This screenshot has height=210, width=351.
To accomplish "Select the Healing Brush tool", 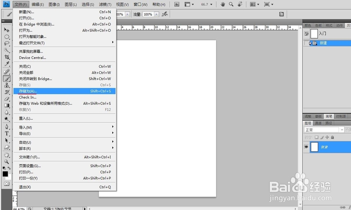I will tap(7, 72).
